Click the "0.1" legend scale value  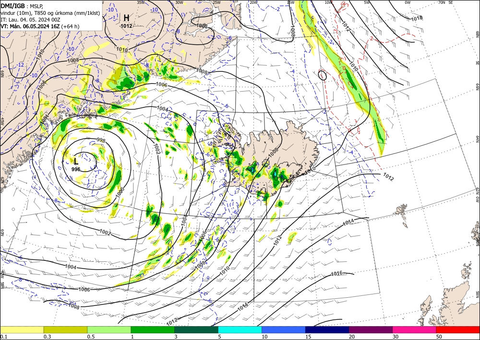point(4,337)
